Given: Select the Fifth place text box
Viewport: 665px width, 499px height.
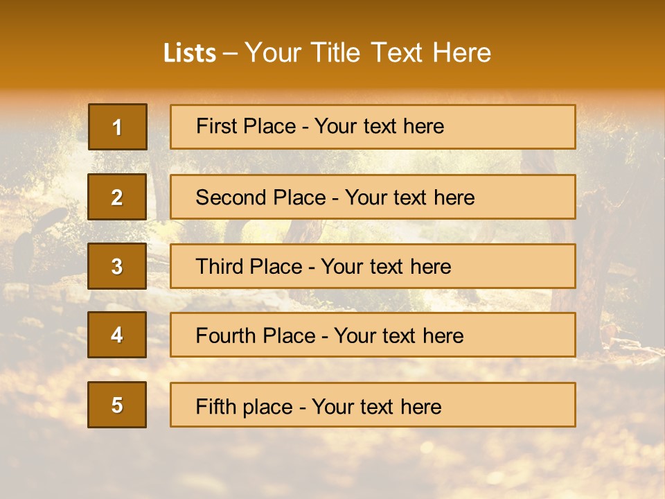Looking at the screenshot, I should [x=319, y=405].
